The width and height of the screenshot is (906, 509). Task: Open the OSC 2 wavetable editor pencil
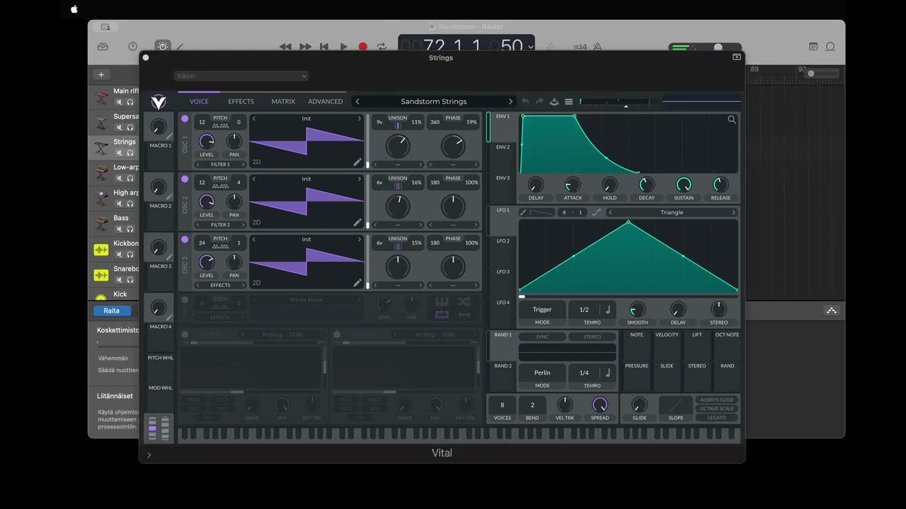tap(357, 222)
